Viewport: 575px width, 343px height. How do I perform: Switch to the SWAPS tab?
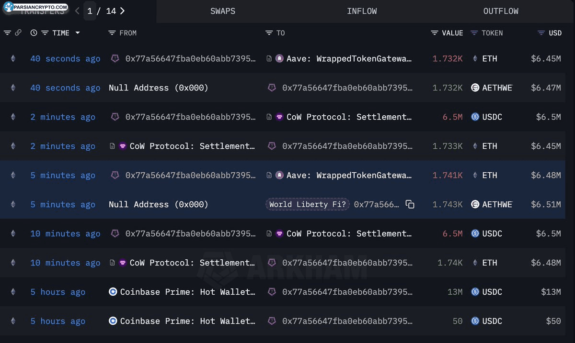223,11
